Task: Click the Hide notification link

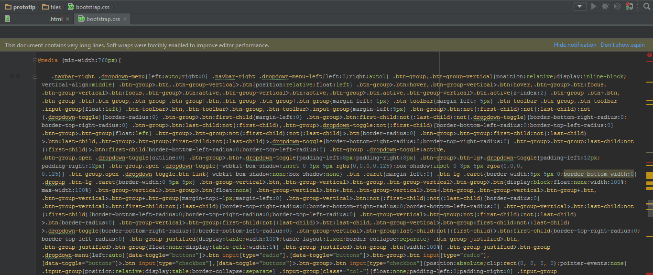Action: coord(575,45)
